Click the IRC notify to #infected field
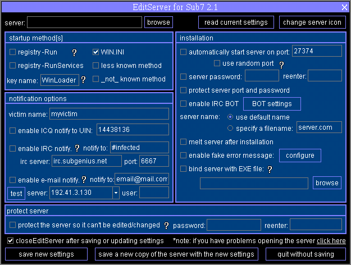This screenshot has width=351, height=265. pyautogui.click(x=139, y=148)
